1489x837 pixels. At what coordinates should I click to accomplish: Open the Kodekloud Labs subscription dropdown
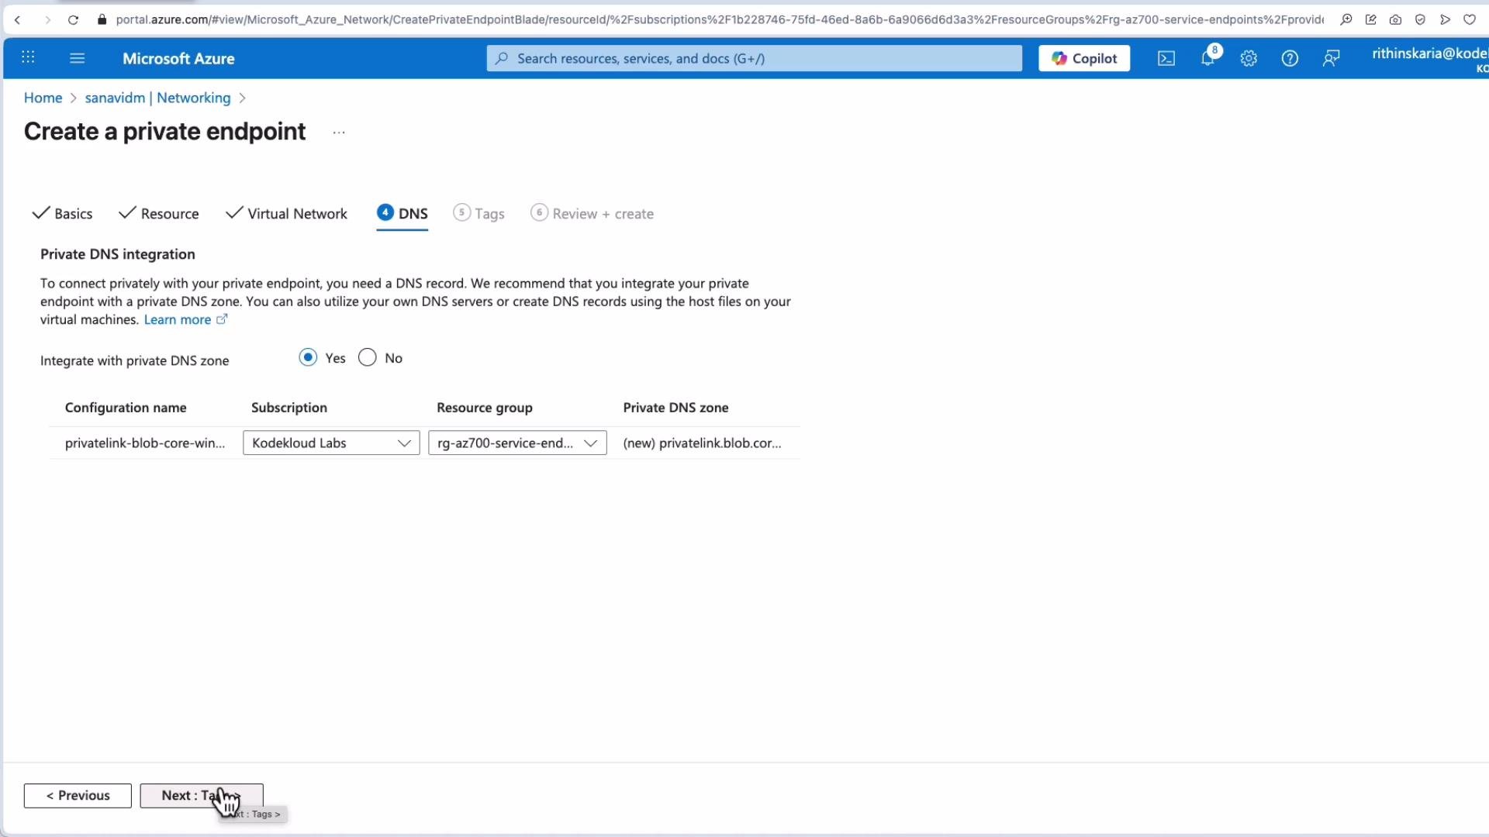(x=331, y=443)
